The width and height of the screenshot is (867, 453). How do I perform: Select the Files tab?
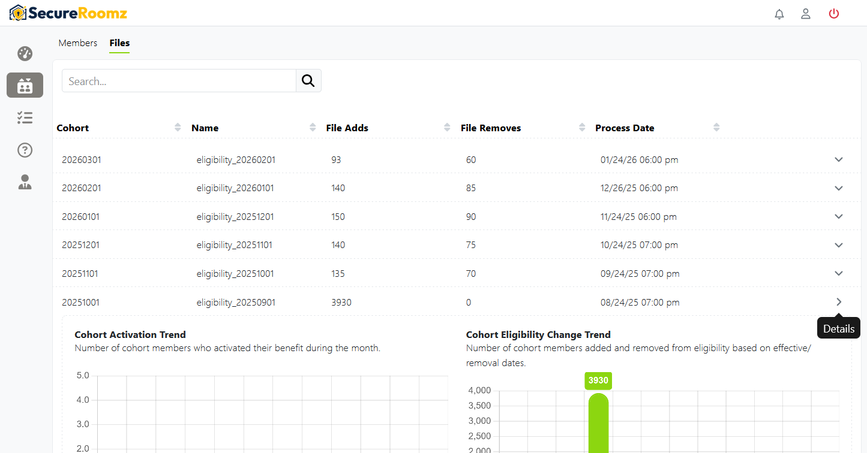point(119,43)
